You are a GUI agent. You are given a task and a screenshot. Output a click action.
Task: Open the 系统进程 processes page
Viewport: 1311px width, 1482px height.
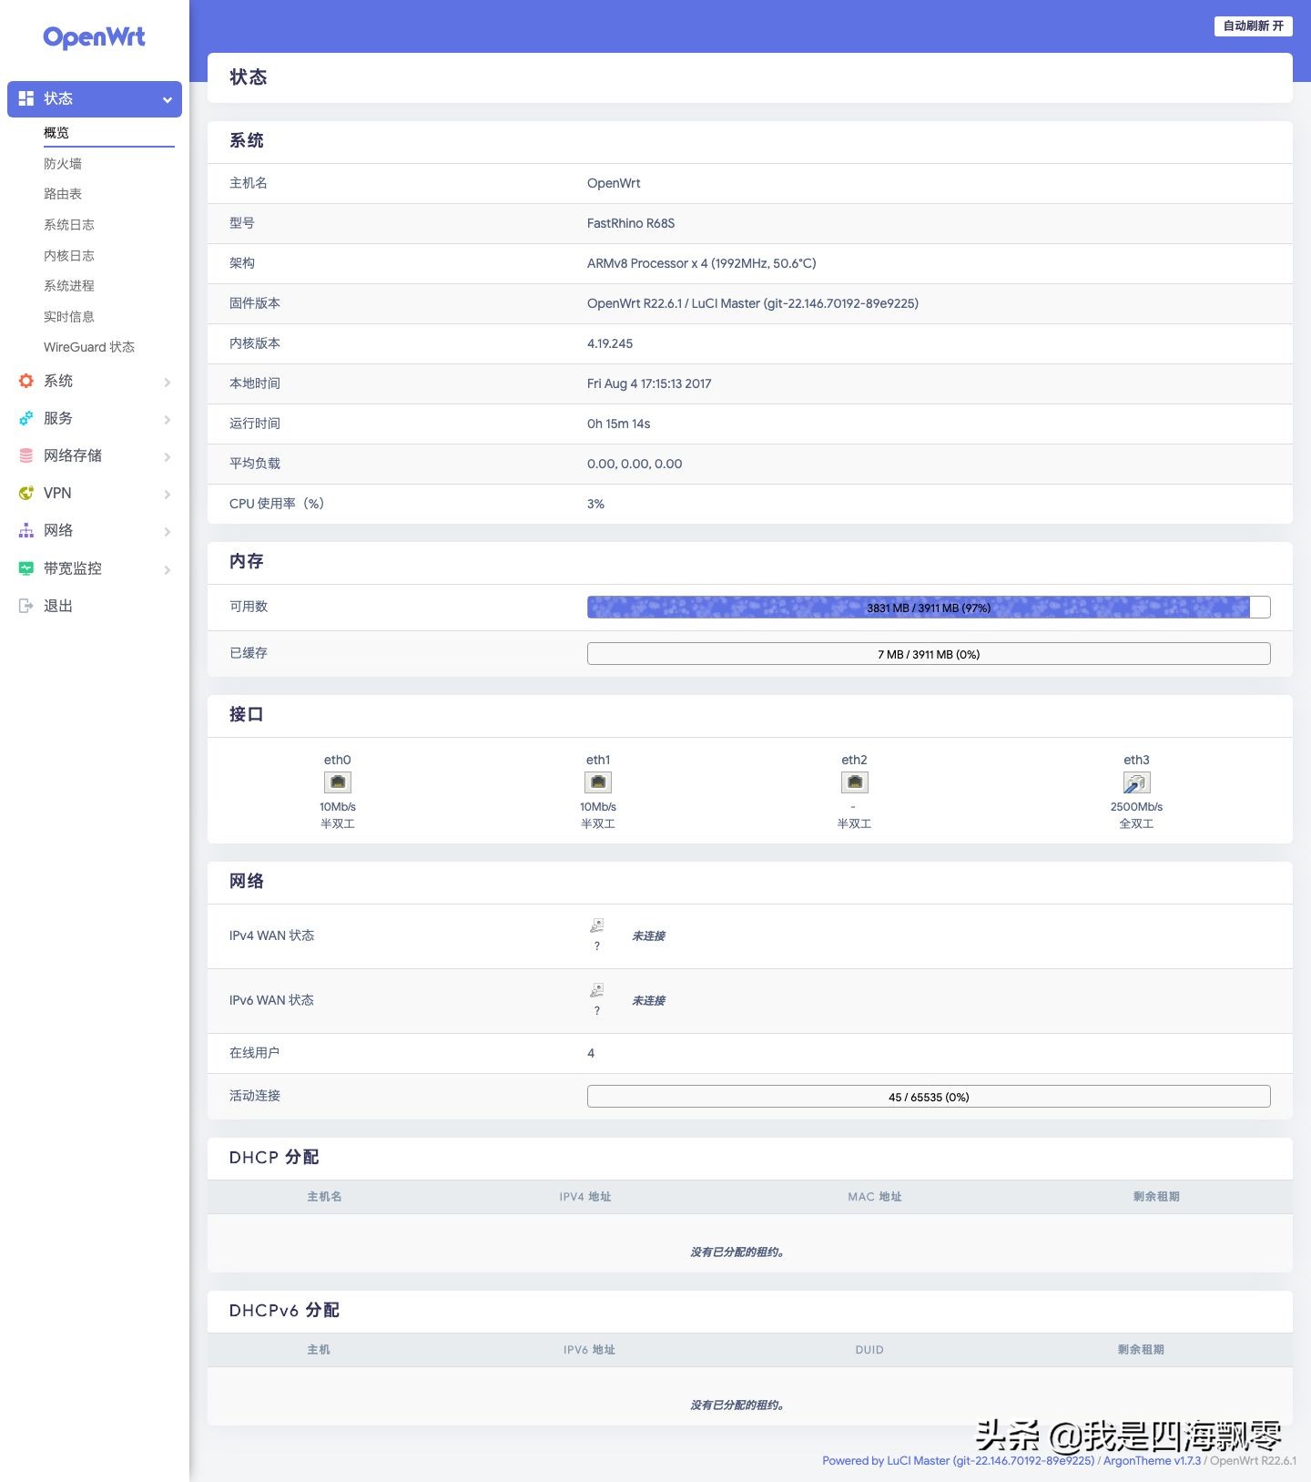point(69,286)
